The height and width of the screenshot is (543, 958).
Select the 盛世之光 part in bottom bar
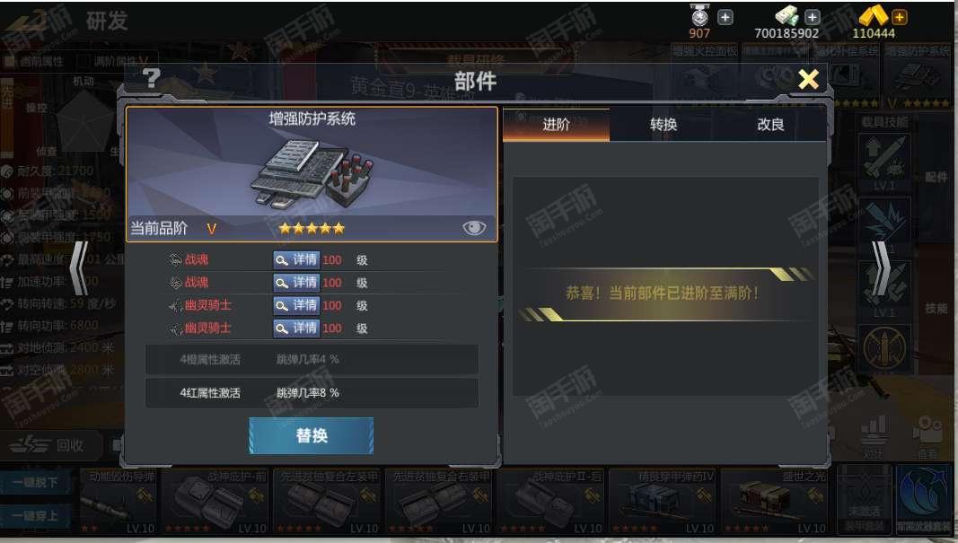pyautogui.click(x=775, y=502)
